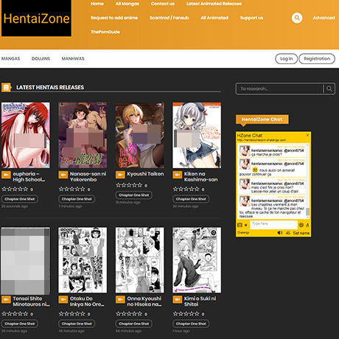Open Chapter One Shot for Kyoushi Taiken
This screenshot has width=339, height=339.
[134, 195]
